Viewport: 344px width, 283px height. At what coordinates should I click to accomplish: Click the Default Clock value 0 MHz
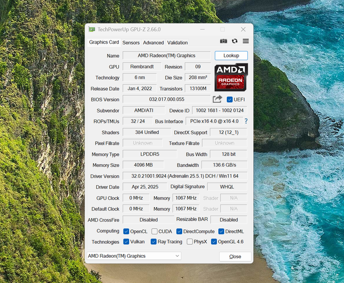tap(136, 209)
